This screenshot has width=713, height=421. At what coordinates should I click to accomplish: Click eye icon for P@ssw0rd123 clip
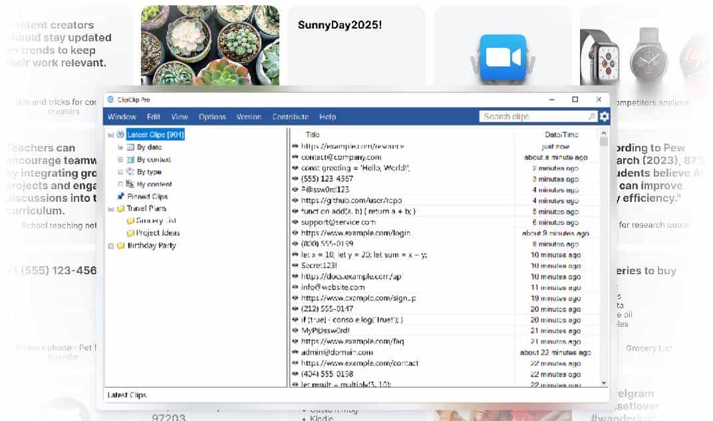coord(295,189)
